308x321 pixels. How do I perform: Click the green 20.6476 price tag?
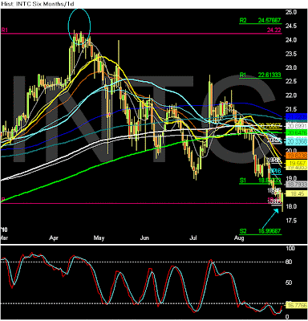[x=297, y=132]
